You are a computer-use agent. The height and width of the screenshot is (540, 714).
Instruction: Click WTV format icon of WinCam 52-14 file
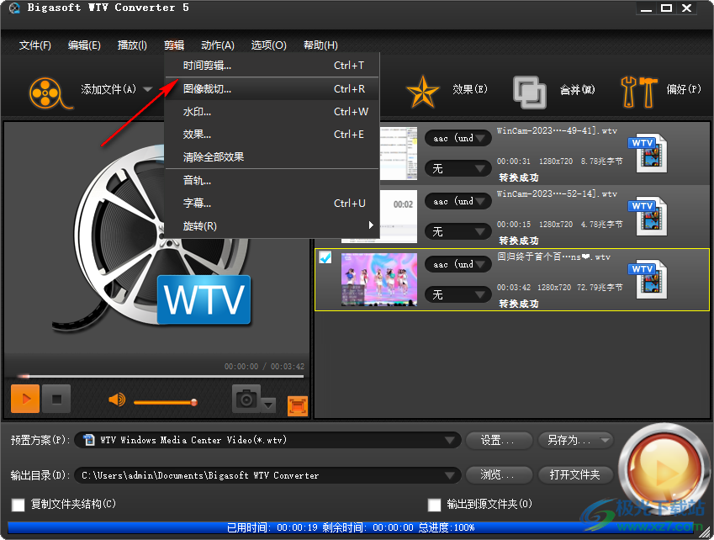point(648,217)
